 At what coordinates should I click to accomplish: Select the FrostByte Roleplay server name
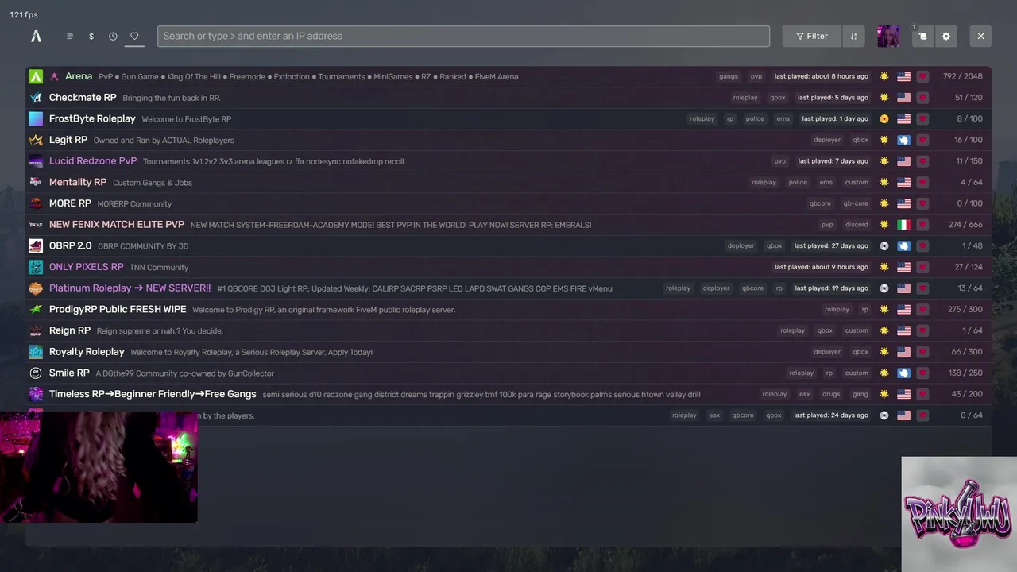92,118
